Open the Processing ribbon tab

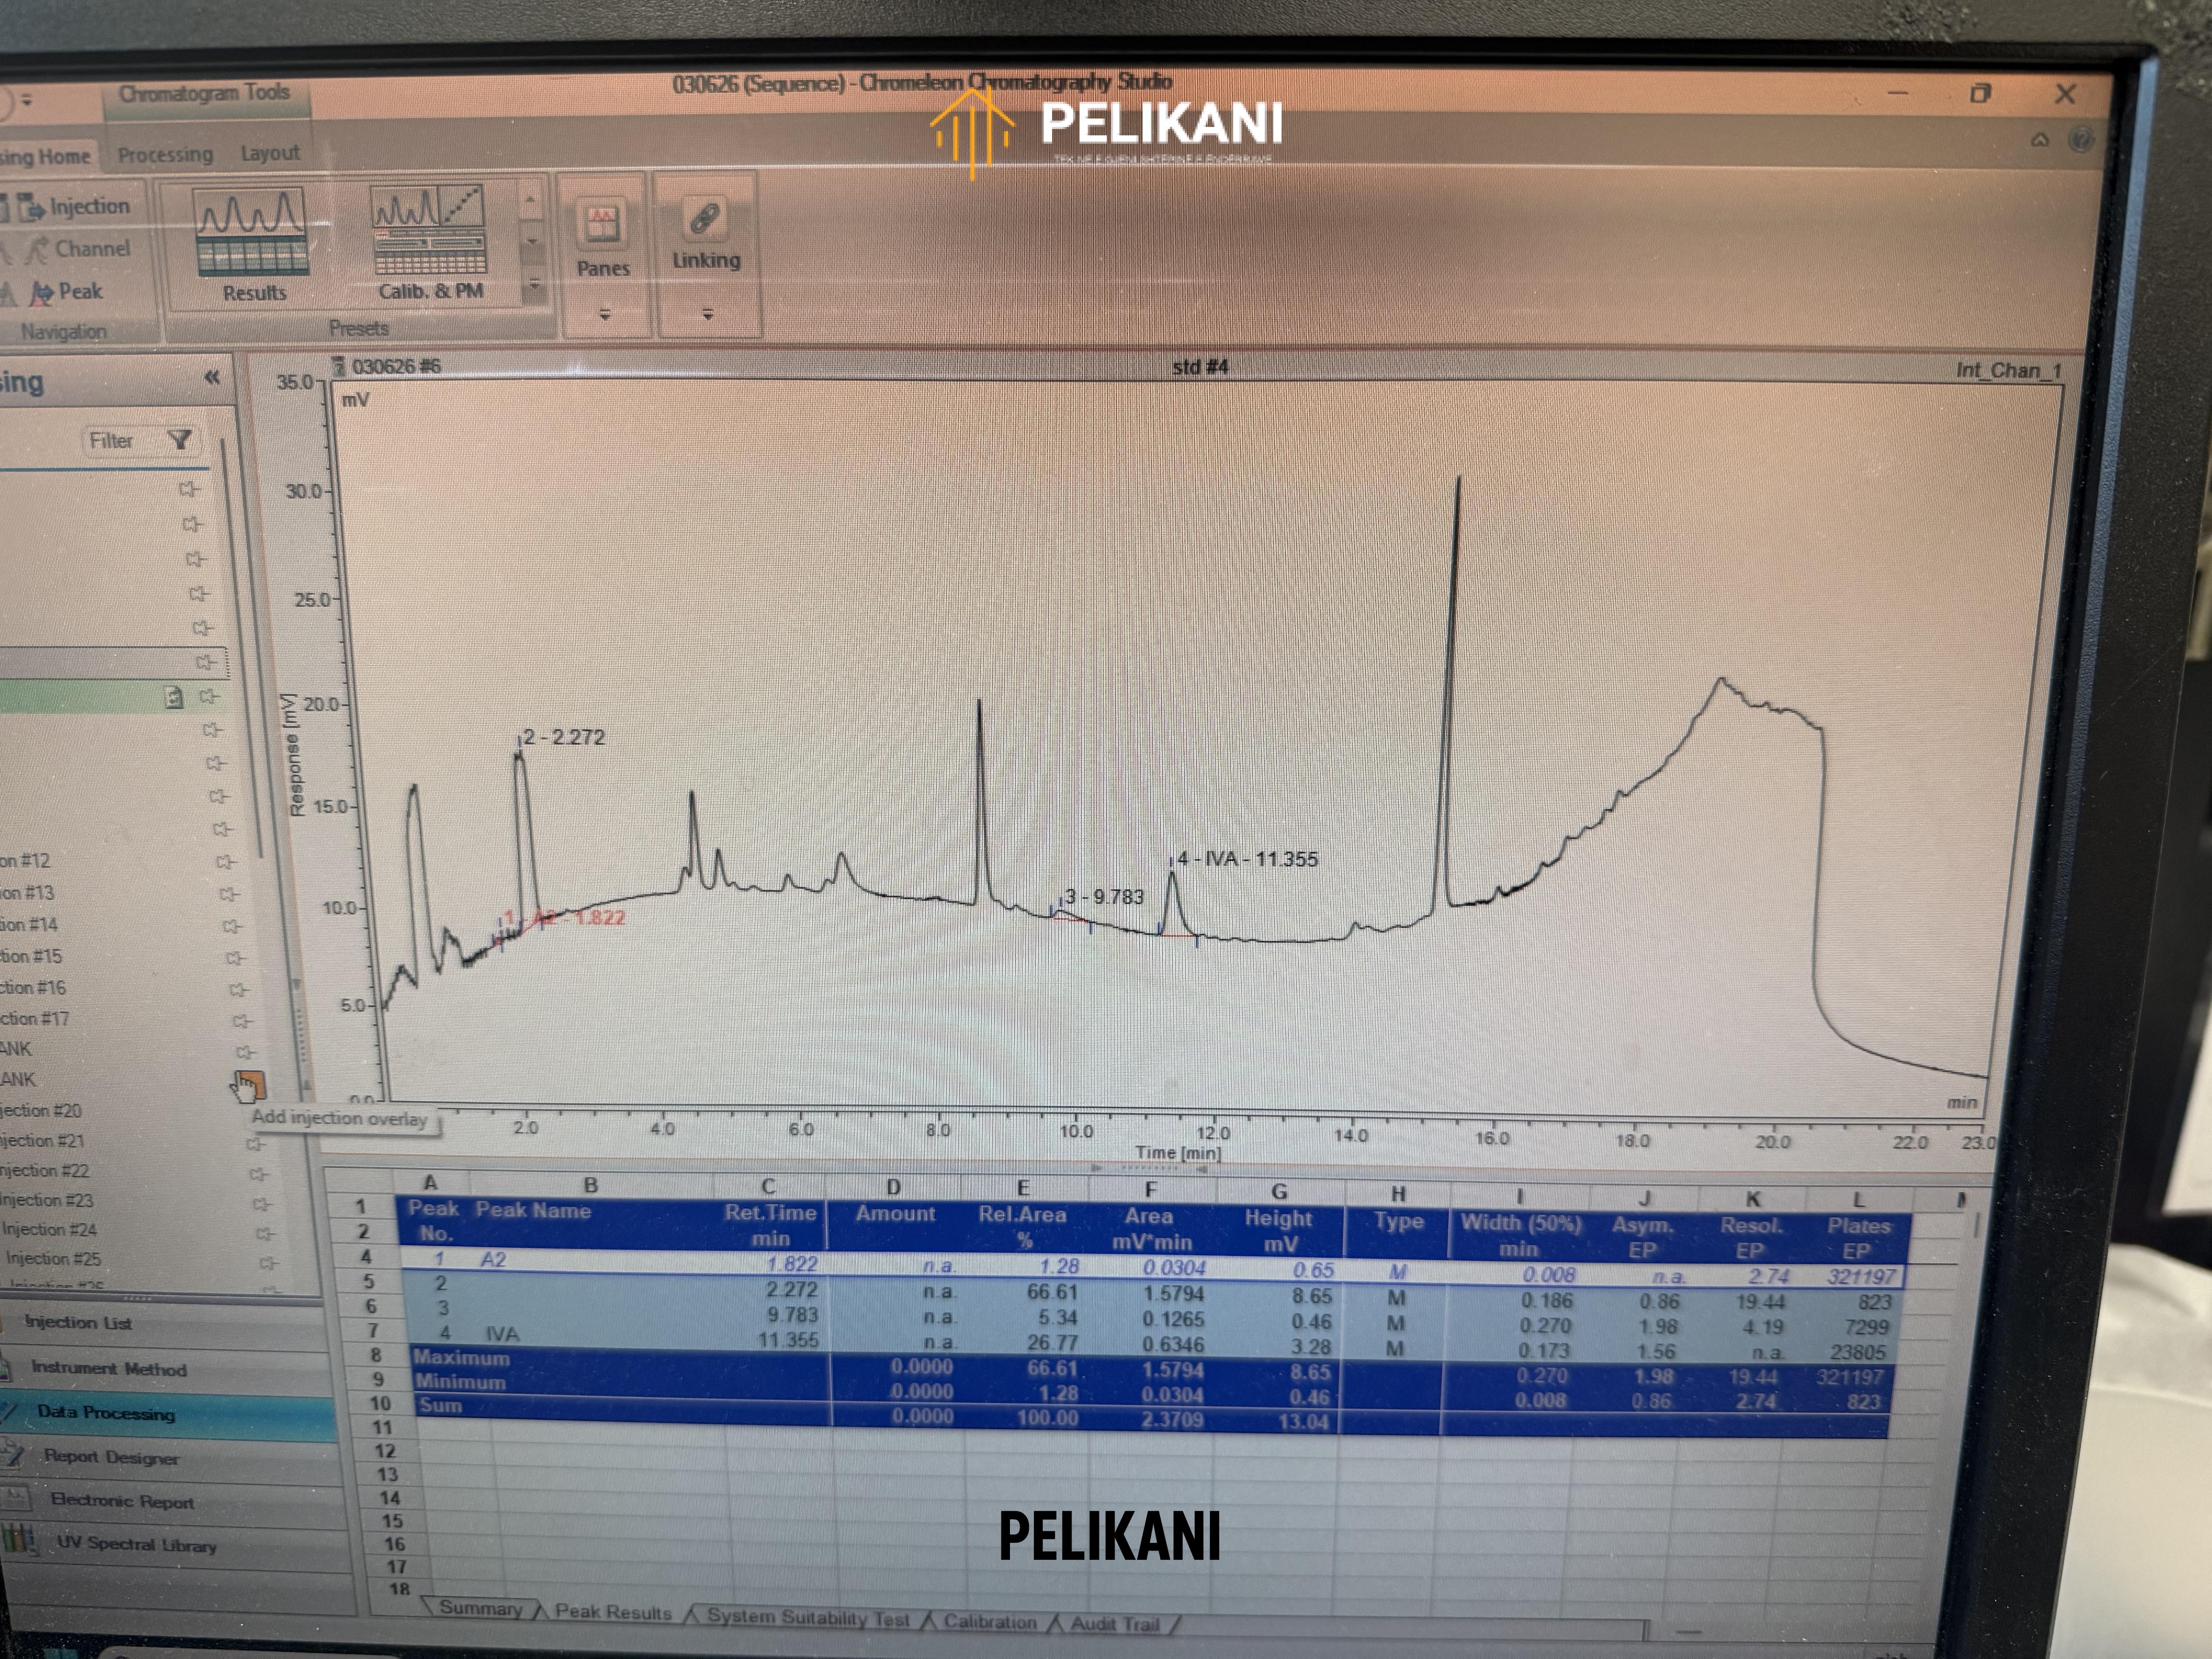coord(165,154)
